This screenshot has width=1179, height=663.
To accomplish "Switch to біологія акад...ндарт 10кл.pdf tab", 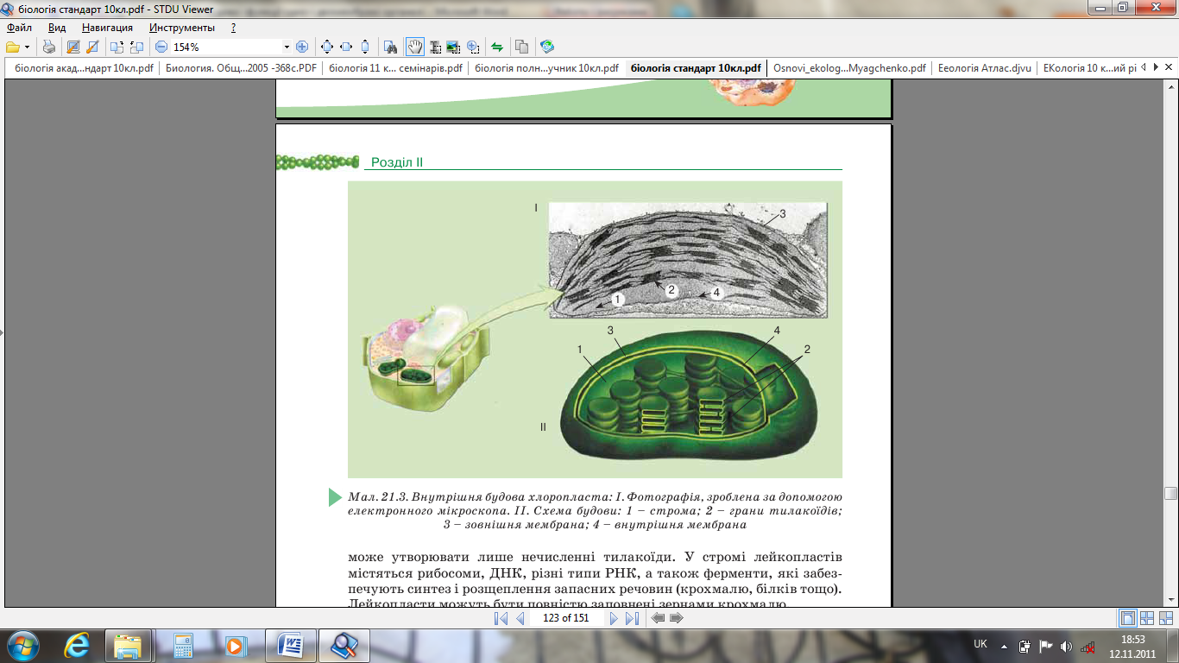I will 85,68.
